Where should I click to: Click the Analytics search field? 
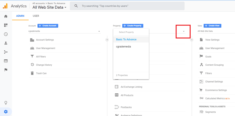(127, 6)
